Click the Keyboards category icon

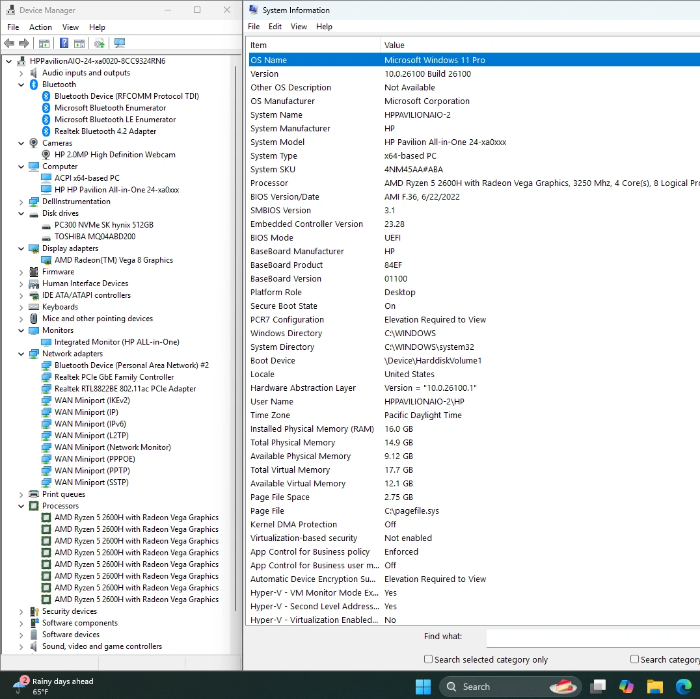[x=34, y=307]
